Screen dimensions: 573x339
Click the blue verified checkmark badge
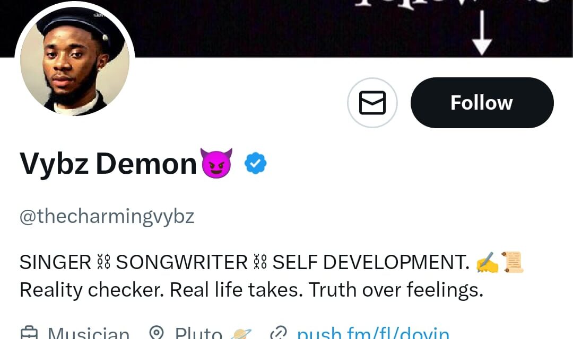pyautogui.click(x=256, y=164)
